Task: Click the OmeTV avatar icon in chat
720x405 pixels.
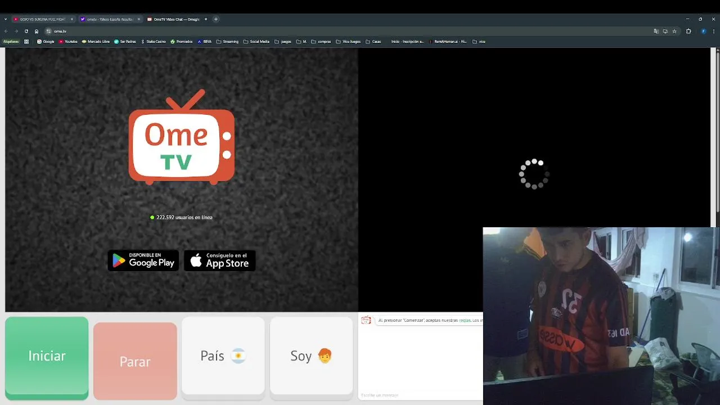Action: 366,320
